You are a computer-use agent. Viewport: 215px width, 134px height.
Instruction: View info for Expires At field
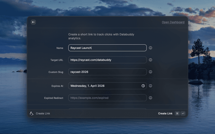coord(150,86)
